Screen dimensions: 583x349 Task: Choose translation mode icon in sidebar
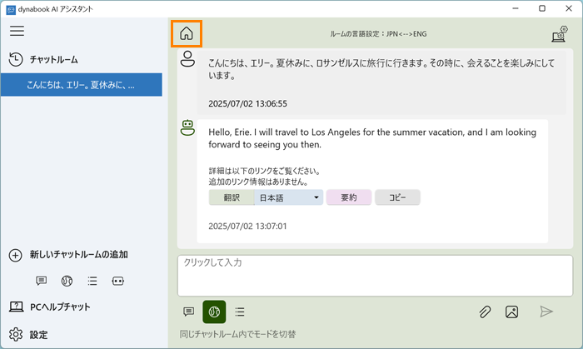[x=67, y=281]
